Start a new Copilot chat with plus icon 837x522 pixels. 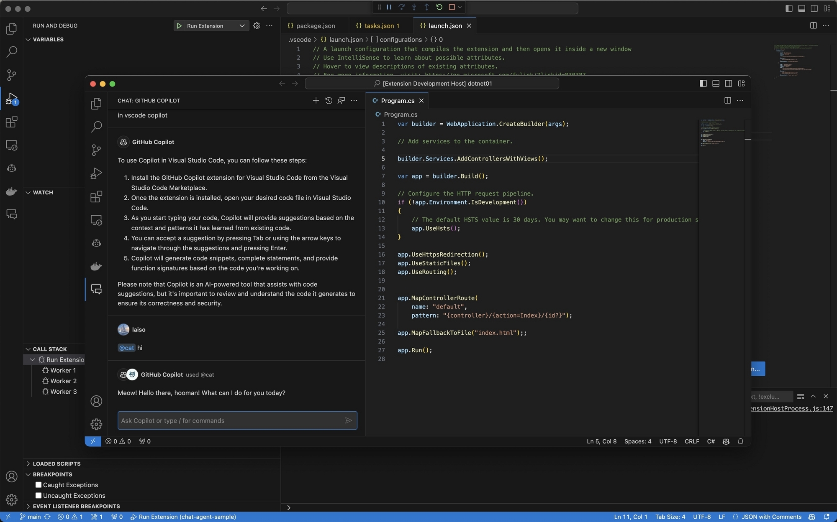[x=316, y=100]
